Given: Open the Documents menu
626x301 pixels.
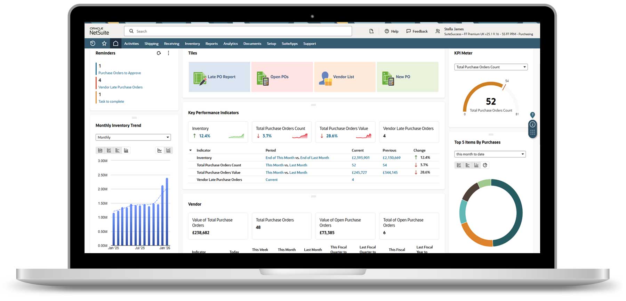Looking at the screenshot, I should [252, 44].
